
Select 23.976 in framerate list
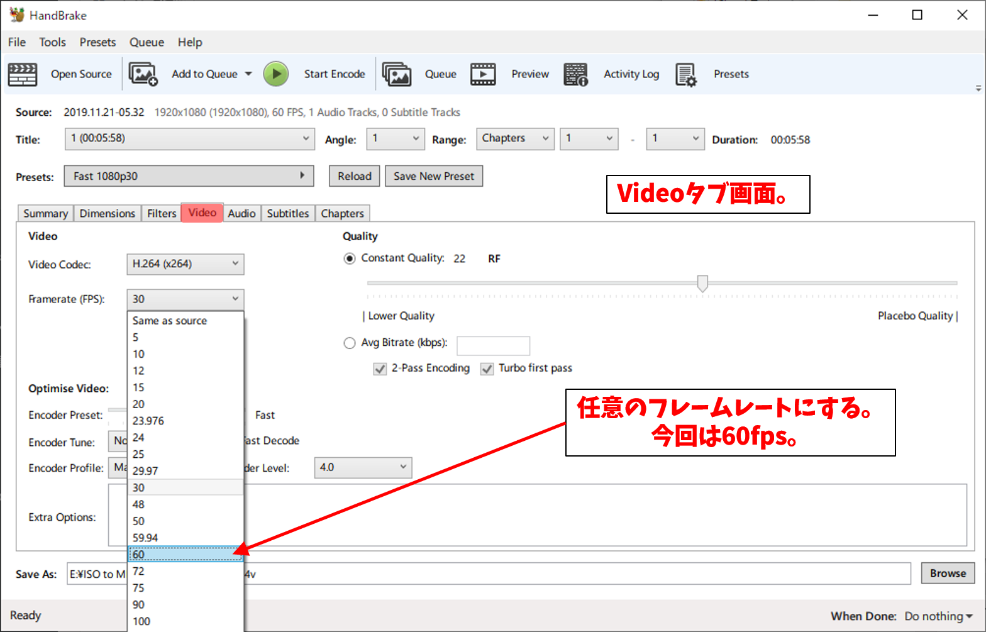tap(186, 421)
